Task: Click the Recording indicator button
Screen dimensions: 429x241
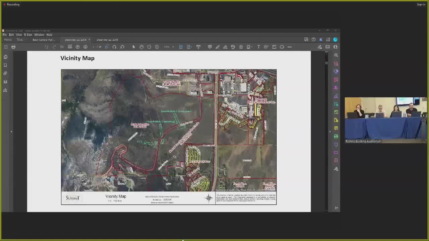Action: click(x=11, y=4)
